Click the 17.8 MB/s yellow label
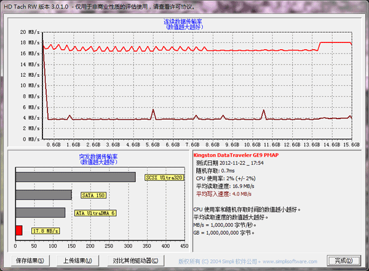 pos(45,230)
